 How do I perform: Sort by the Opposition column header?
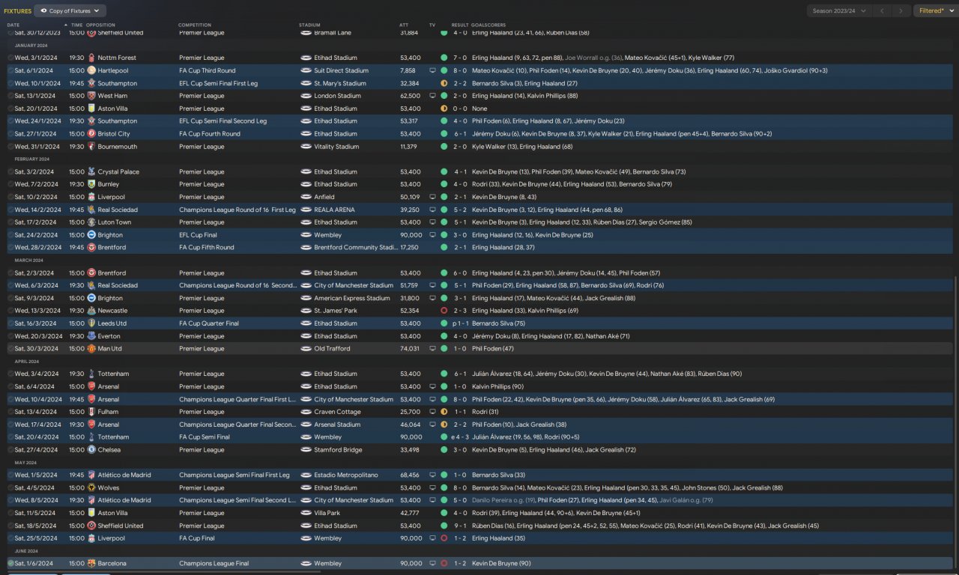pyautogui.click(x=101, y=25)
